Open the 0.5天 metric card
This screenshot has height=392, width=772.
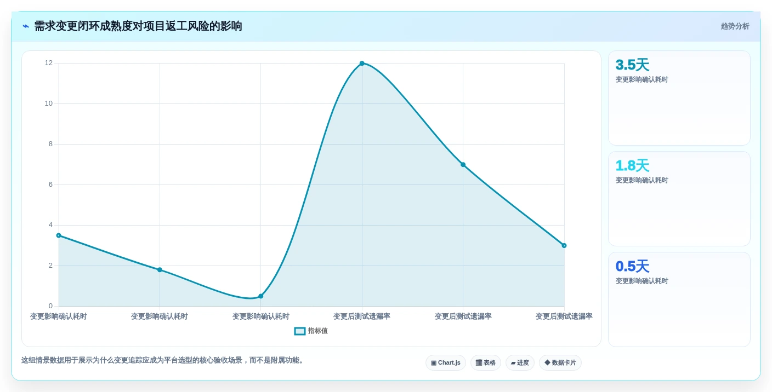pyautogui.click(x=679, y=299)
